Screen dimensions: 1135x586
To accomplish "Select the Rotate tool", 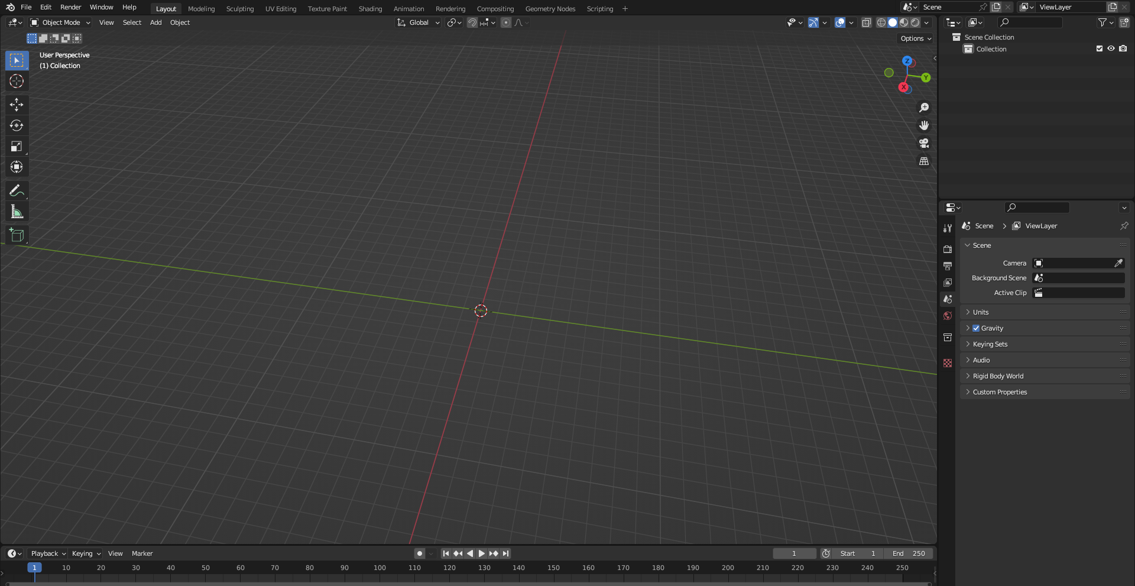I will (x=17, y=125).
